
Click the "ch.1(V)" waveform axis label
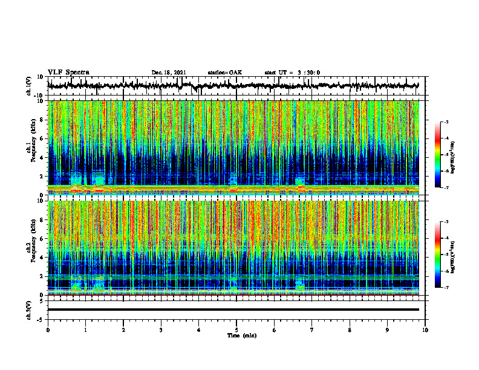[x=29, y=86]
